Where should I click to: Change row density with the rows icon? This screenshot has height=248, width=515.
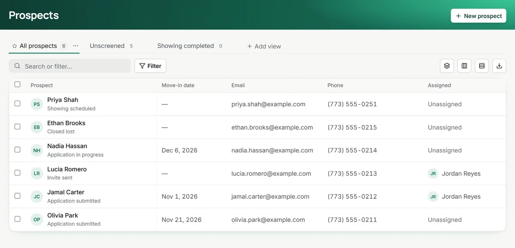pyautogui.click(x=482, y=66)
